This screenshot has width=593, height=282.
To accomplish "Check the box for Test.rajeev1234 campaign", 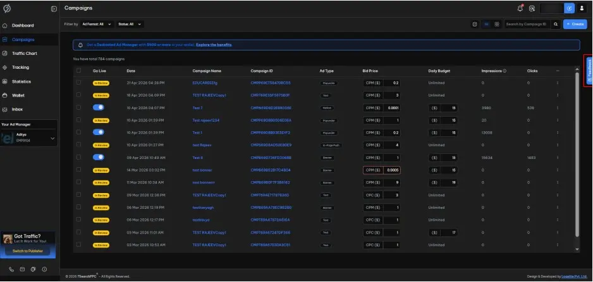I will tap(78, 120).
